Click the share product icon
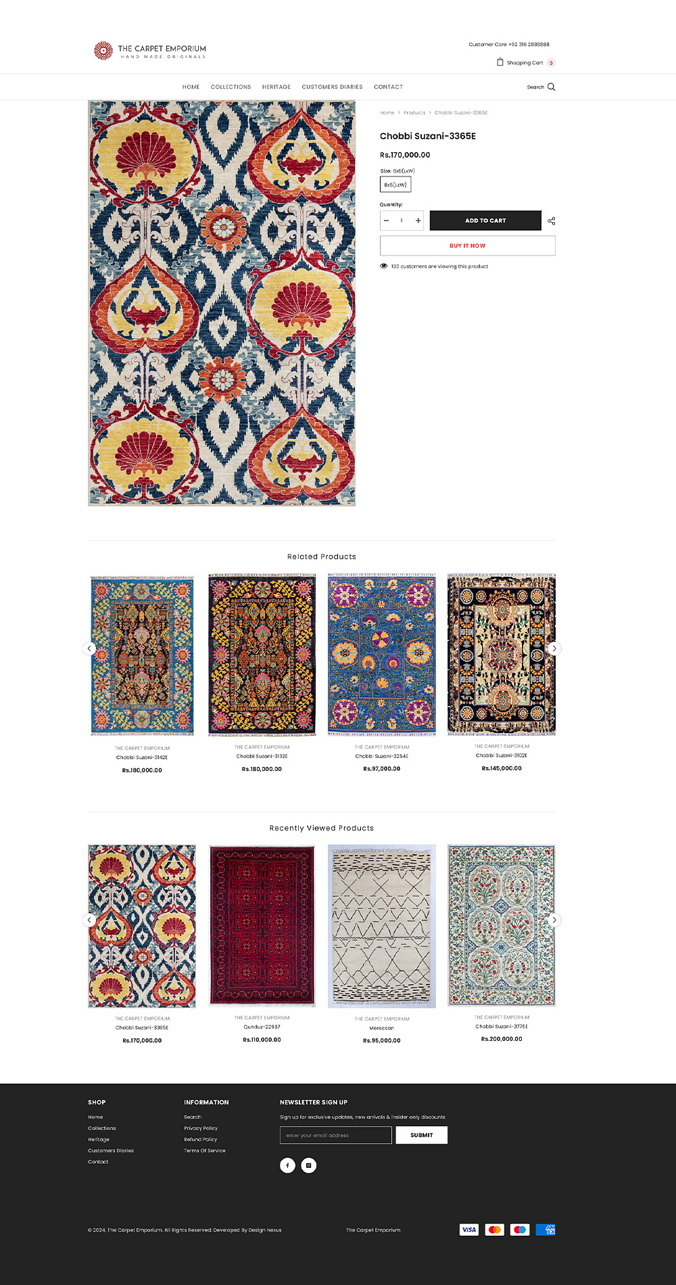 click(551, 221)
